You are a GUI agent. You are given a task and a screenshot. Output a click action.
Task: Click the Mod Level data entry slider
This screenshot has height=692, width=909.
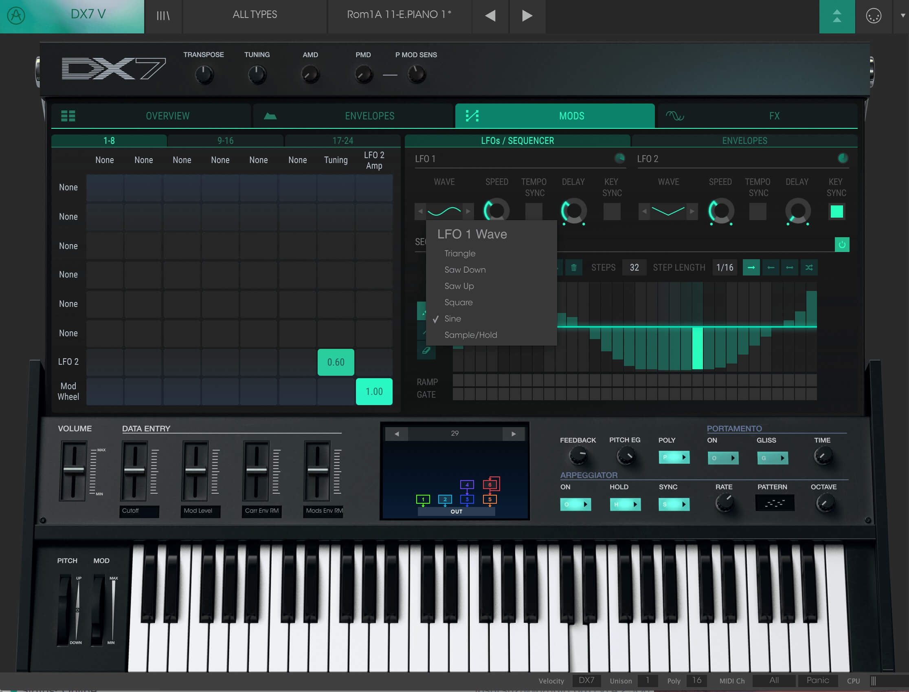click(x=195, y=470)
